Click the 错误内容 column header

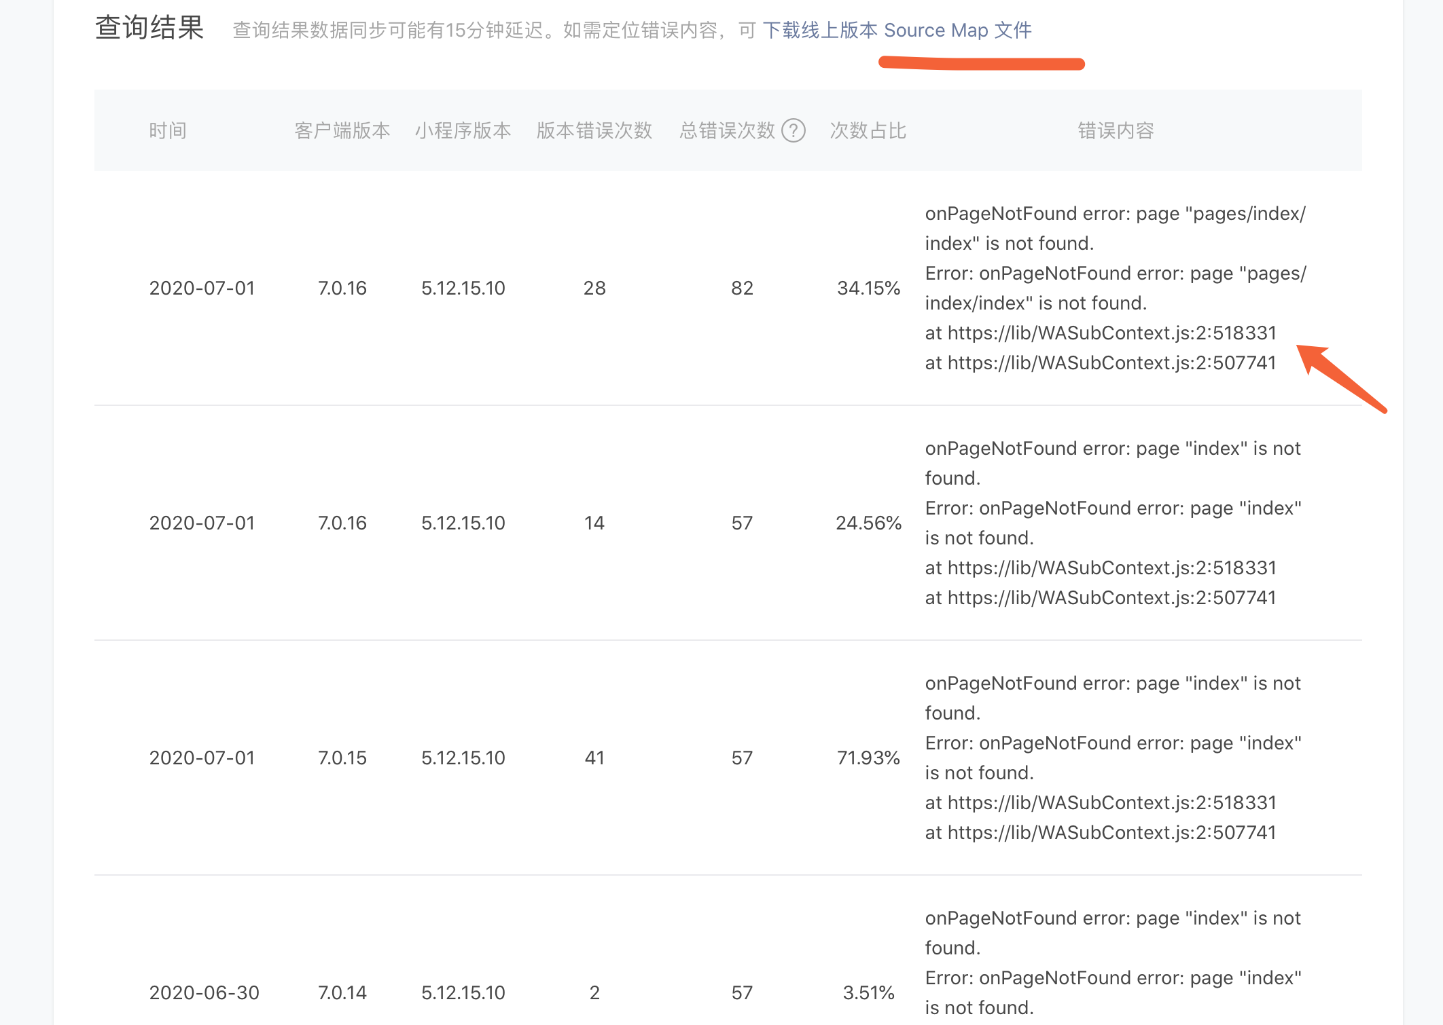click(x=1116, y=130)
